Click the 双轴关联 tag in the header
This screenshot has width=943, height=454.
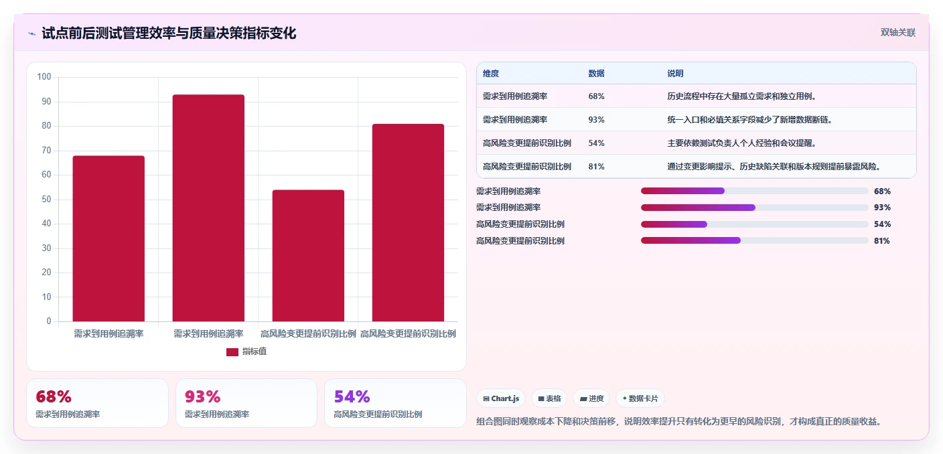pos(897,32)
